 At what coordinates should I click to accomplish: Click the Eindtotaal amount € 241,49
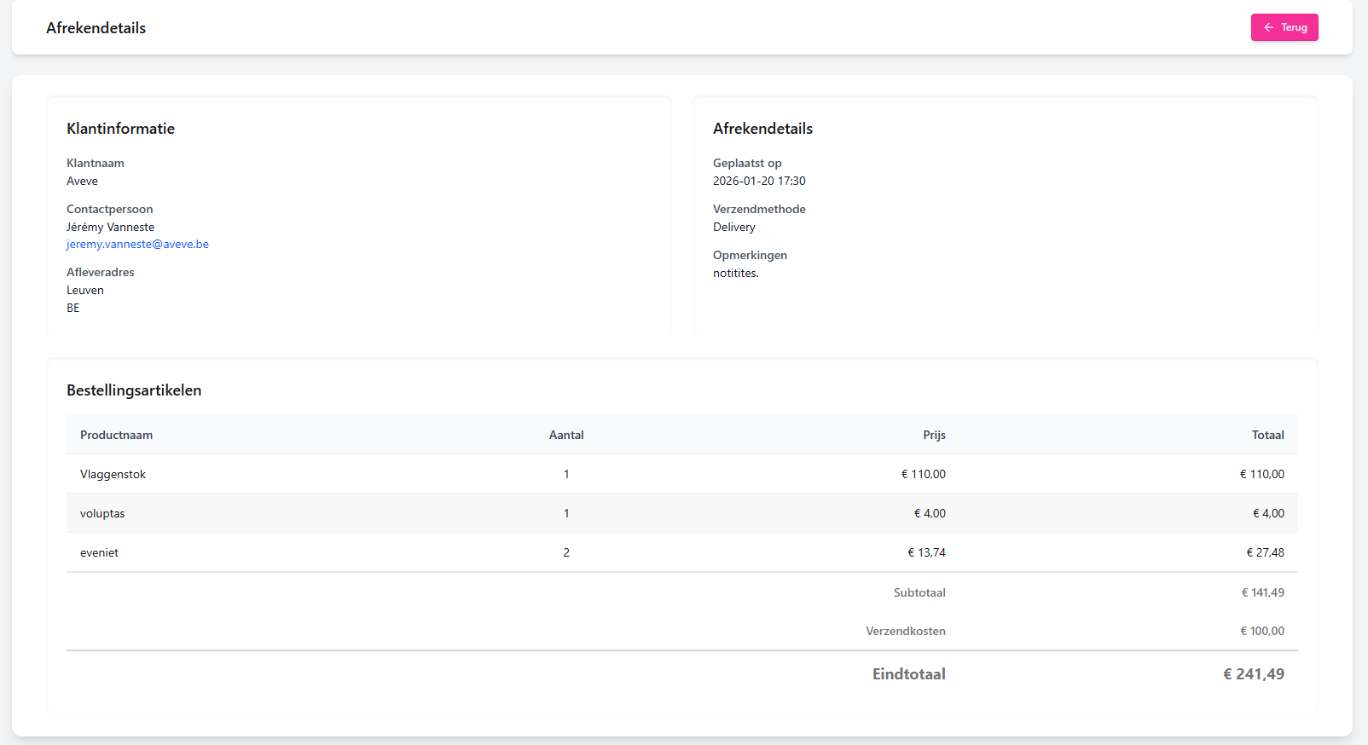1253,674
